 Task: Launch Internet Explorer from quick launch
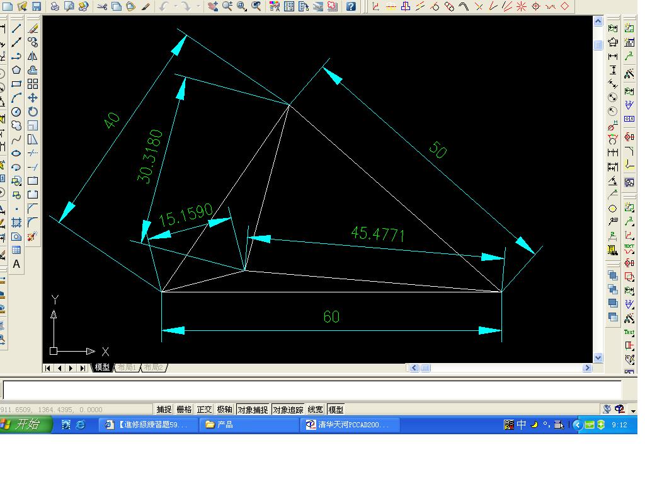[81, 424]
